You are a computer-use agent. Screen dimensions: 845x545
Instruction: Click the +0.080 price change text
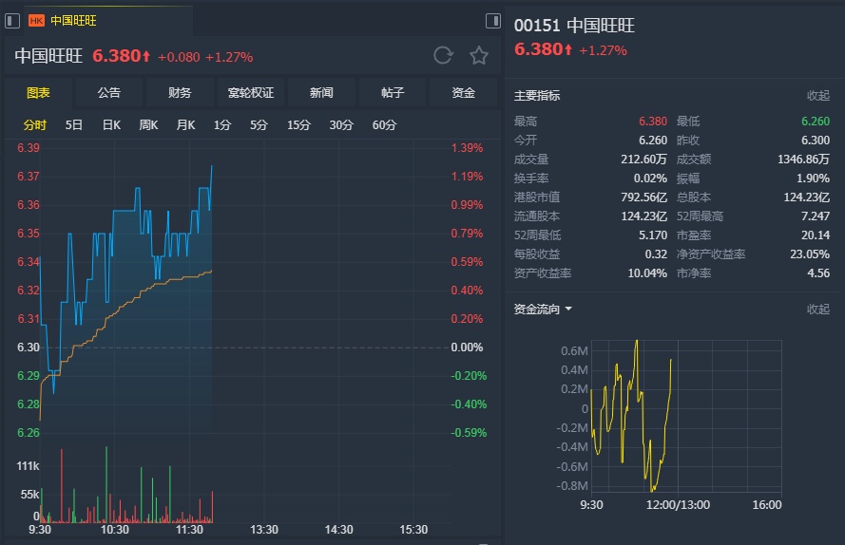coord(179,57)
